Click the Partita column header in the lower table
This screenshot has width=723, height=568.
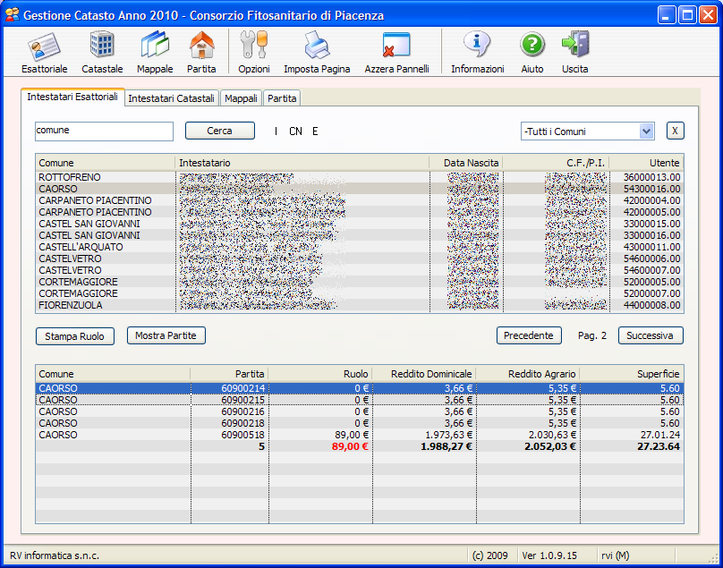(x=229, y=374)
